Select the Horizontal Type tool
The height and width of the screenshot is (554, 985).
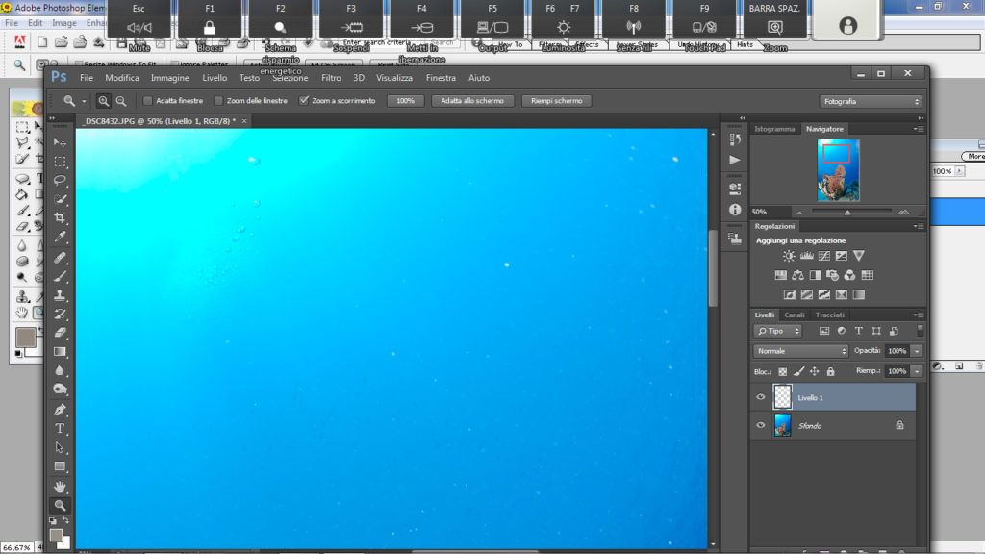[x=60, y=428]
